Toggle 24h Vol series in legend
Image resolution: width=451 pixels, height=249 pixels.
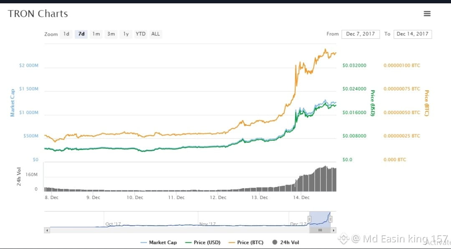(x=286, y=243)
